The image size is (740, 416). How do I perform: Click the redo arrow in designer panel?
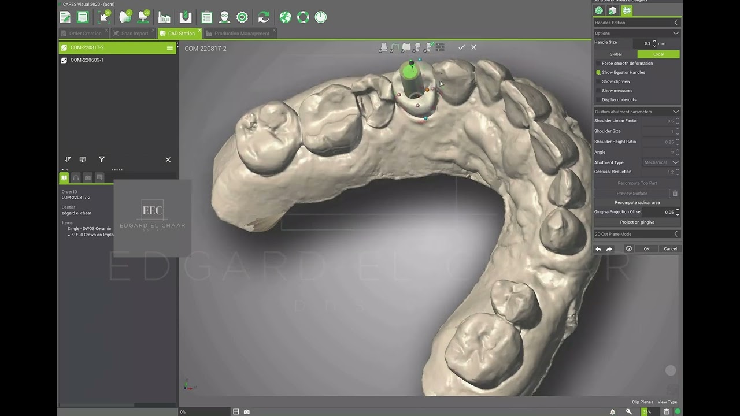(x=609, y=249)
